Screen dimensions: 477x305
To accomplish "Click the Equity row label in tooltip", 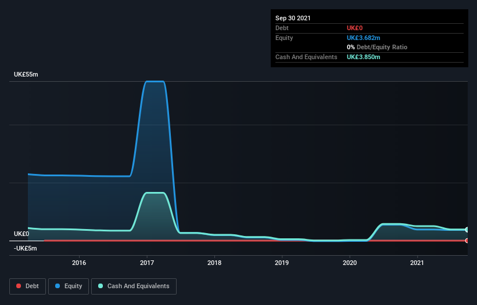I will (x=284, y=38).
